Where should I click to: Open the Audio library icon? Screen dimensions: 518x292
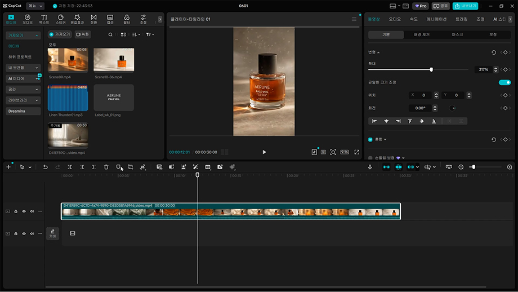pyautogui.click(x=28, y=19)
